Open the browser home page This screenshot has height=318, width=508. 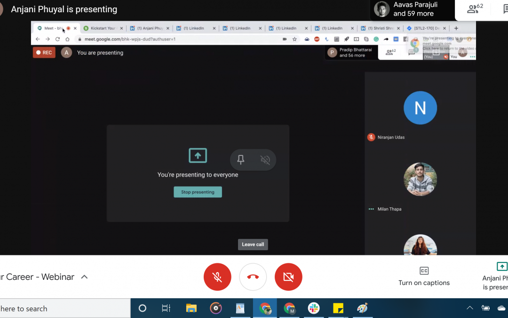(x=67, y=39)
